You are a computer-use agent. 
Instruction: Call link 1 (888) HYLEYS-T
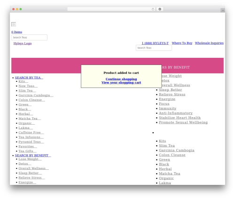155,43
